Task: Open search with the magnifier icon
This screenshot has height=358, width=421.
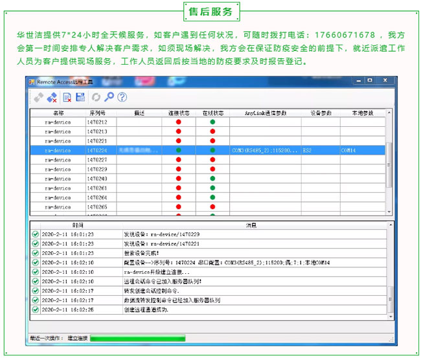Action: click(x=109, y=97)
